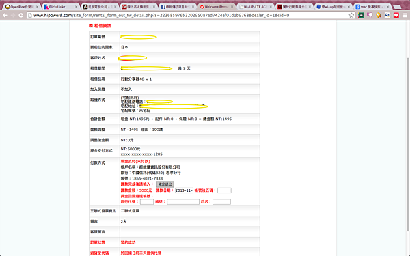Click the 行動分享器4G x 1 item text
Screen dimensions: 410x256
point(136,79)
